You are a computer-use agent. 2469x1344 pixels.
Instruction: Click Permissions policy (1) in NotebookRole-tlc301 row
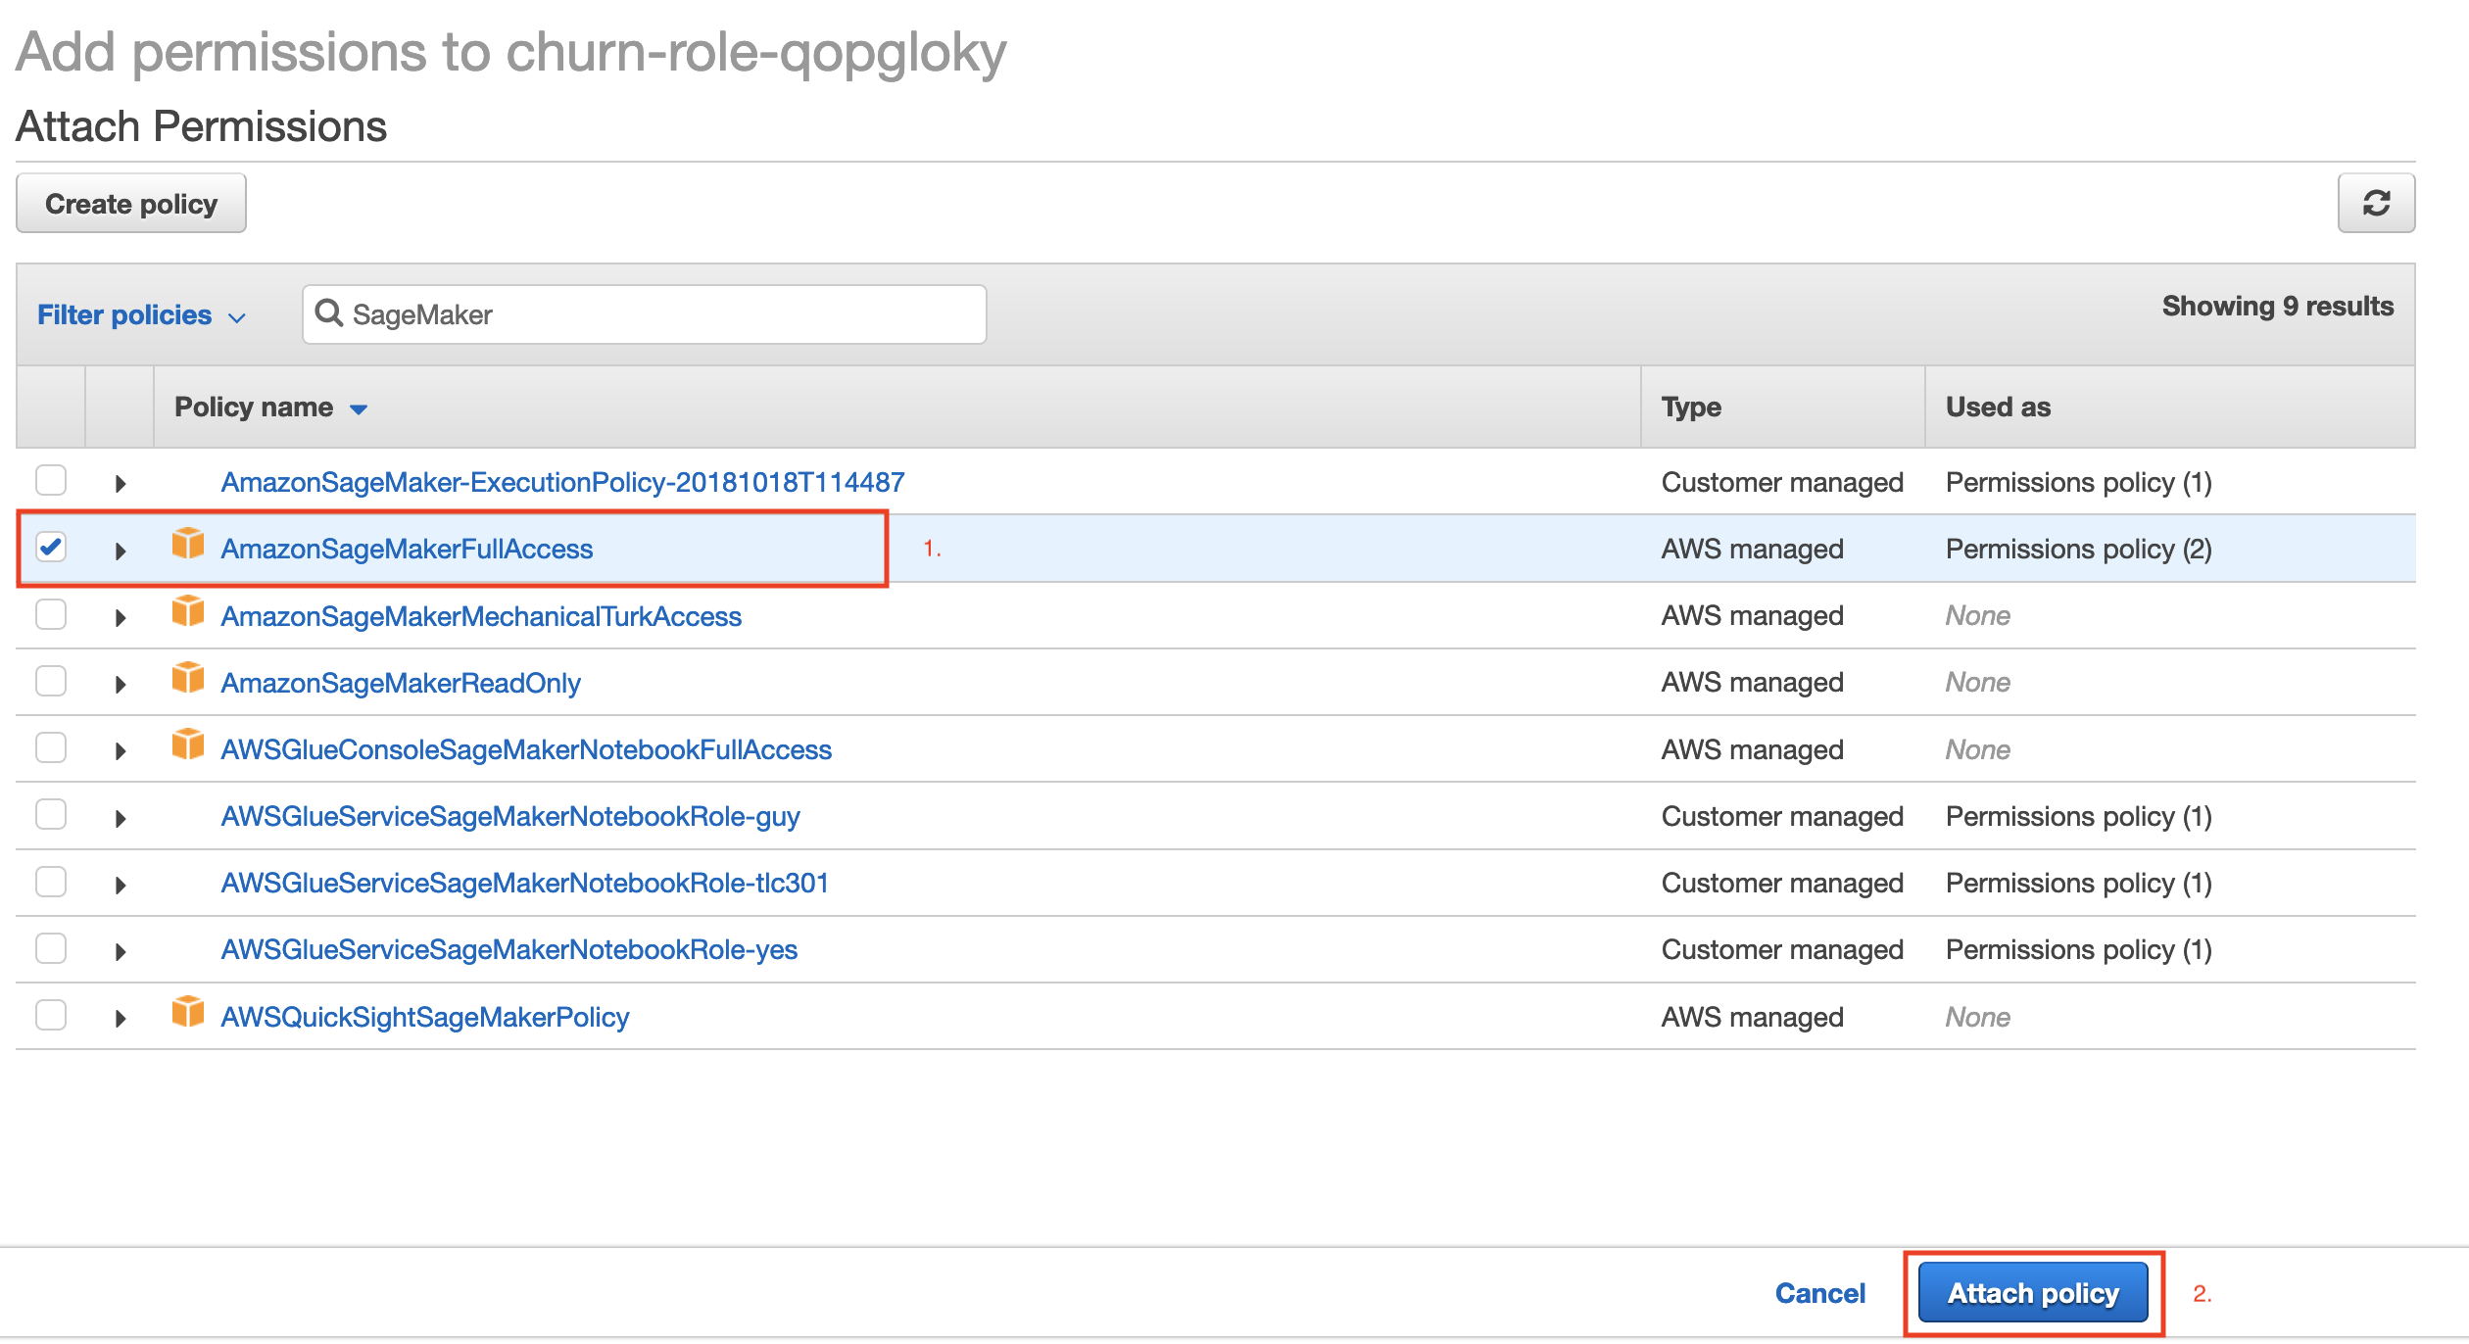[x=2078, y=883]
